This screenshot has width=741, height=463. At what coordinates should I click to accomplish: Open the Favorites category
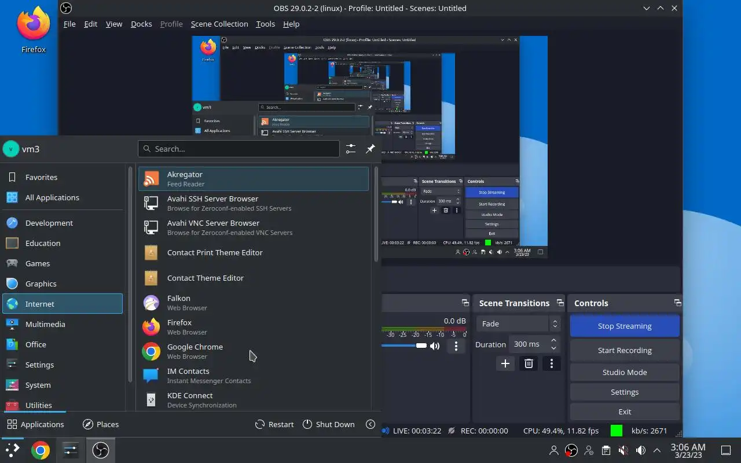pos(63,177)
